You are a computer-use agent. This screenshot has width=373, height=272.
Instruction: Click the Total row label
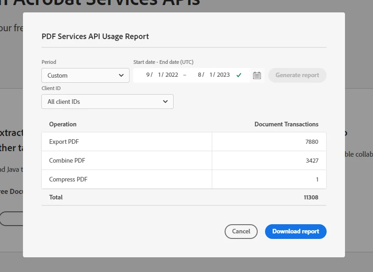56,197
